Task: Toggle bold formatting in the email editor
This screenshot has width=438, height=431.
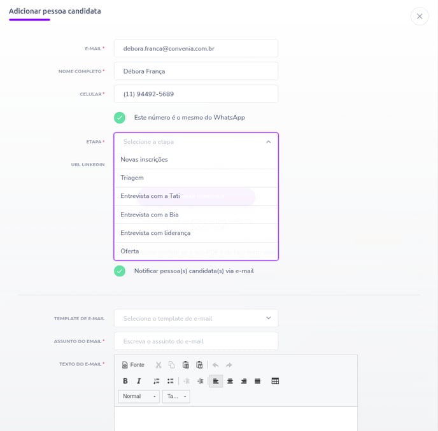Action: (x=125, y=381)
